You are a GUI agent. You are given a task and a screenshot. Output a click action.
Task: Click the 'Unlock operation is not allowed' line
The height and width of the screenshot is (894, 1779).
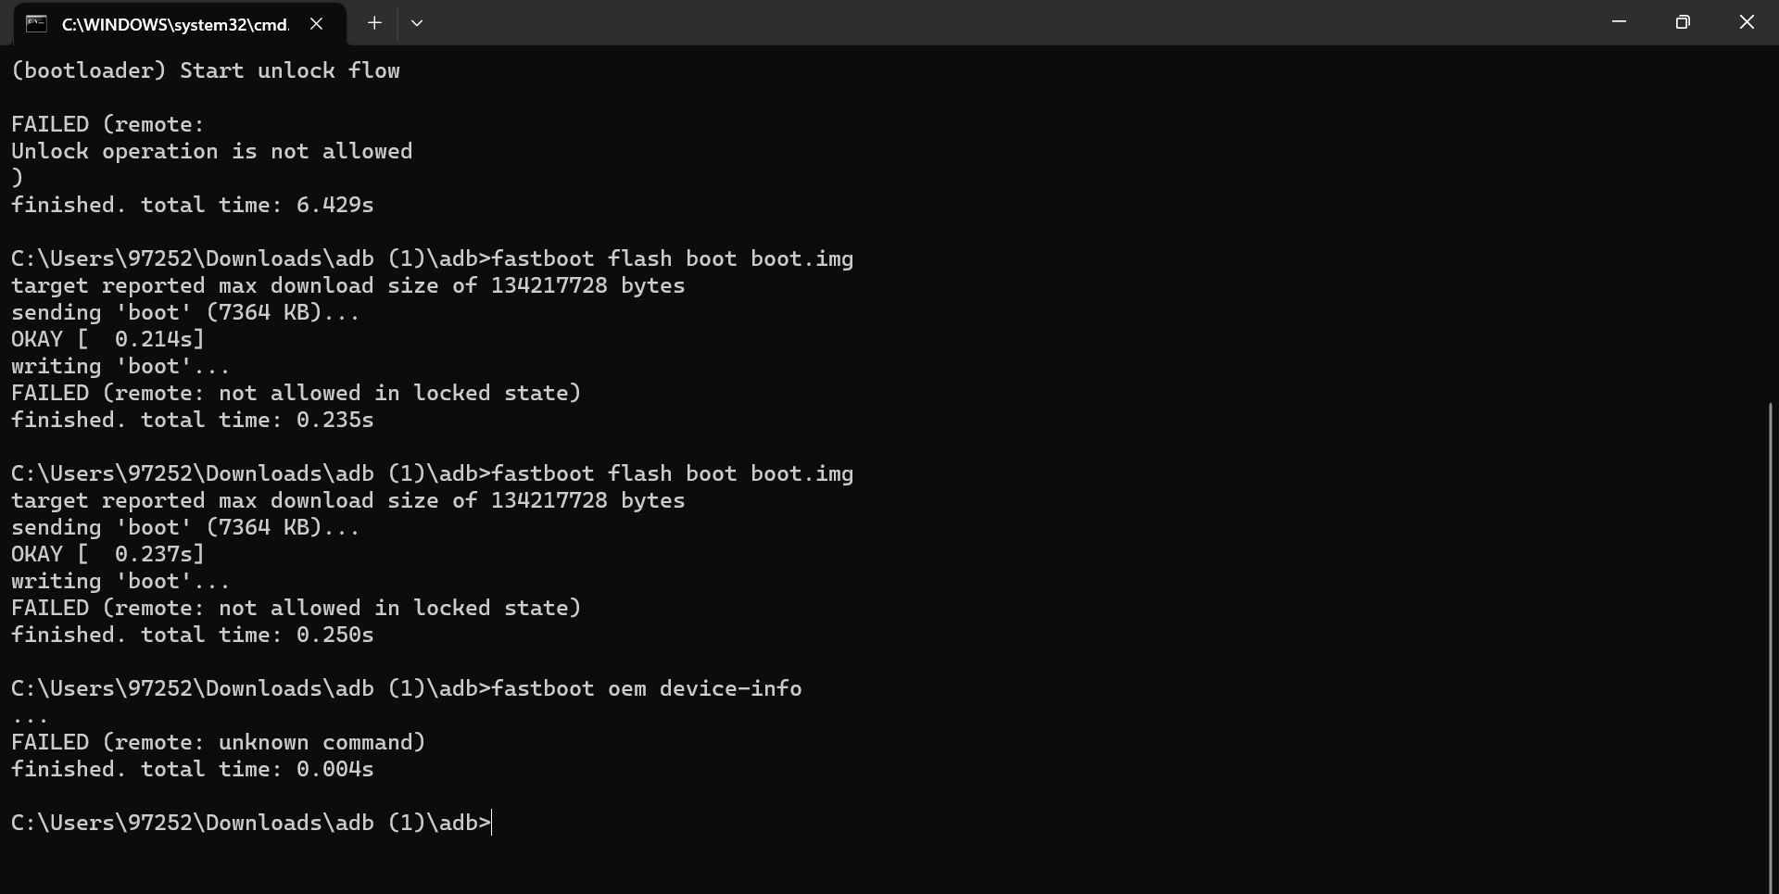212,151
